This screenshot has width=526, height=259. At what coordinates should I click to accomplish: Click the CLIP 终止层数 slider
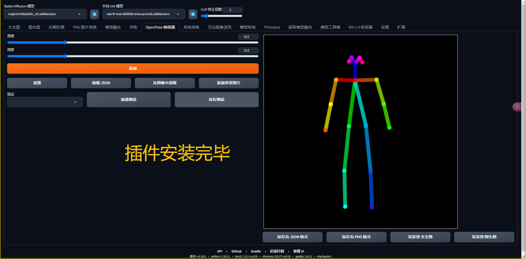pos(222,16)
